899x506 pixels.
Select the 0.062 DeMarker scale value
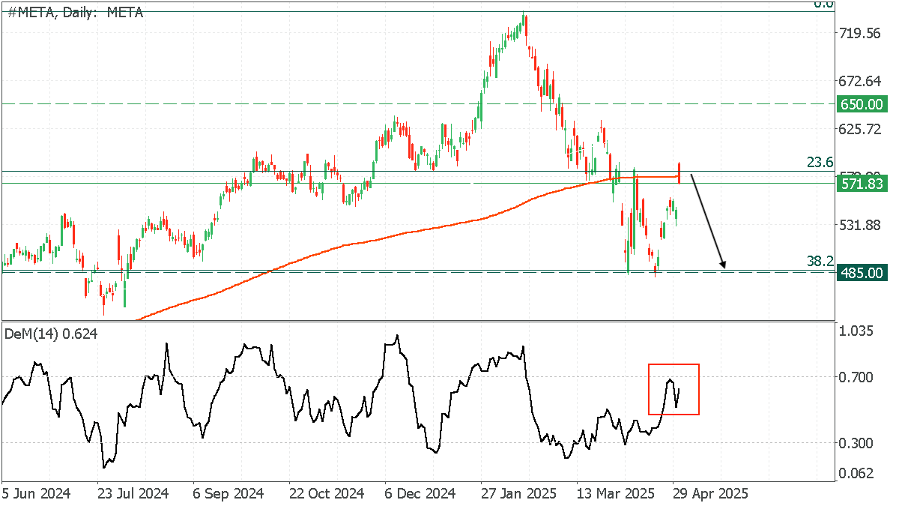point(856,473)
